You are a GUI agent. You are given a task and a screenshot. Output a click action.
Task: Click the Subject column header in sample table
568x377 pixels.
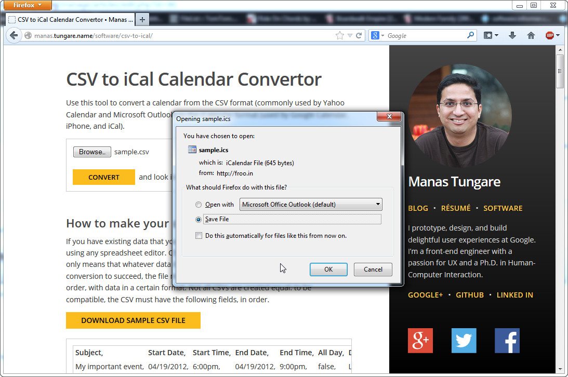coord(89,353)
